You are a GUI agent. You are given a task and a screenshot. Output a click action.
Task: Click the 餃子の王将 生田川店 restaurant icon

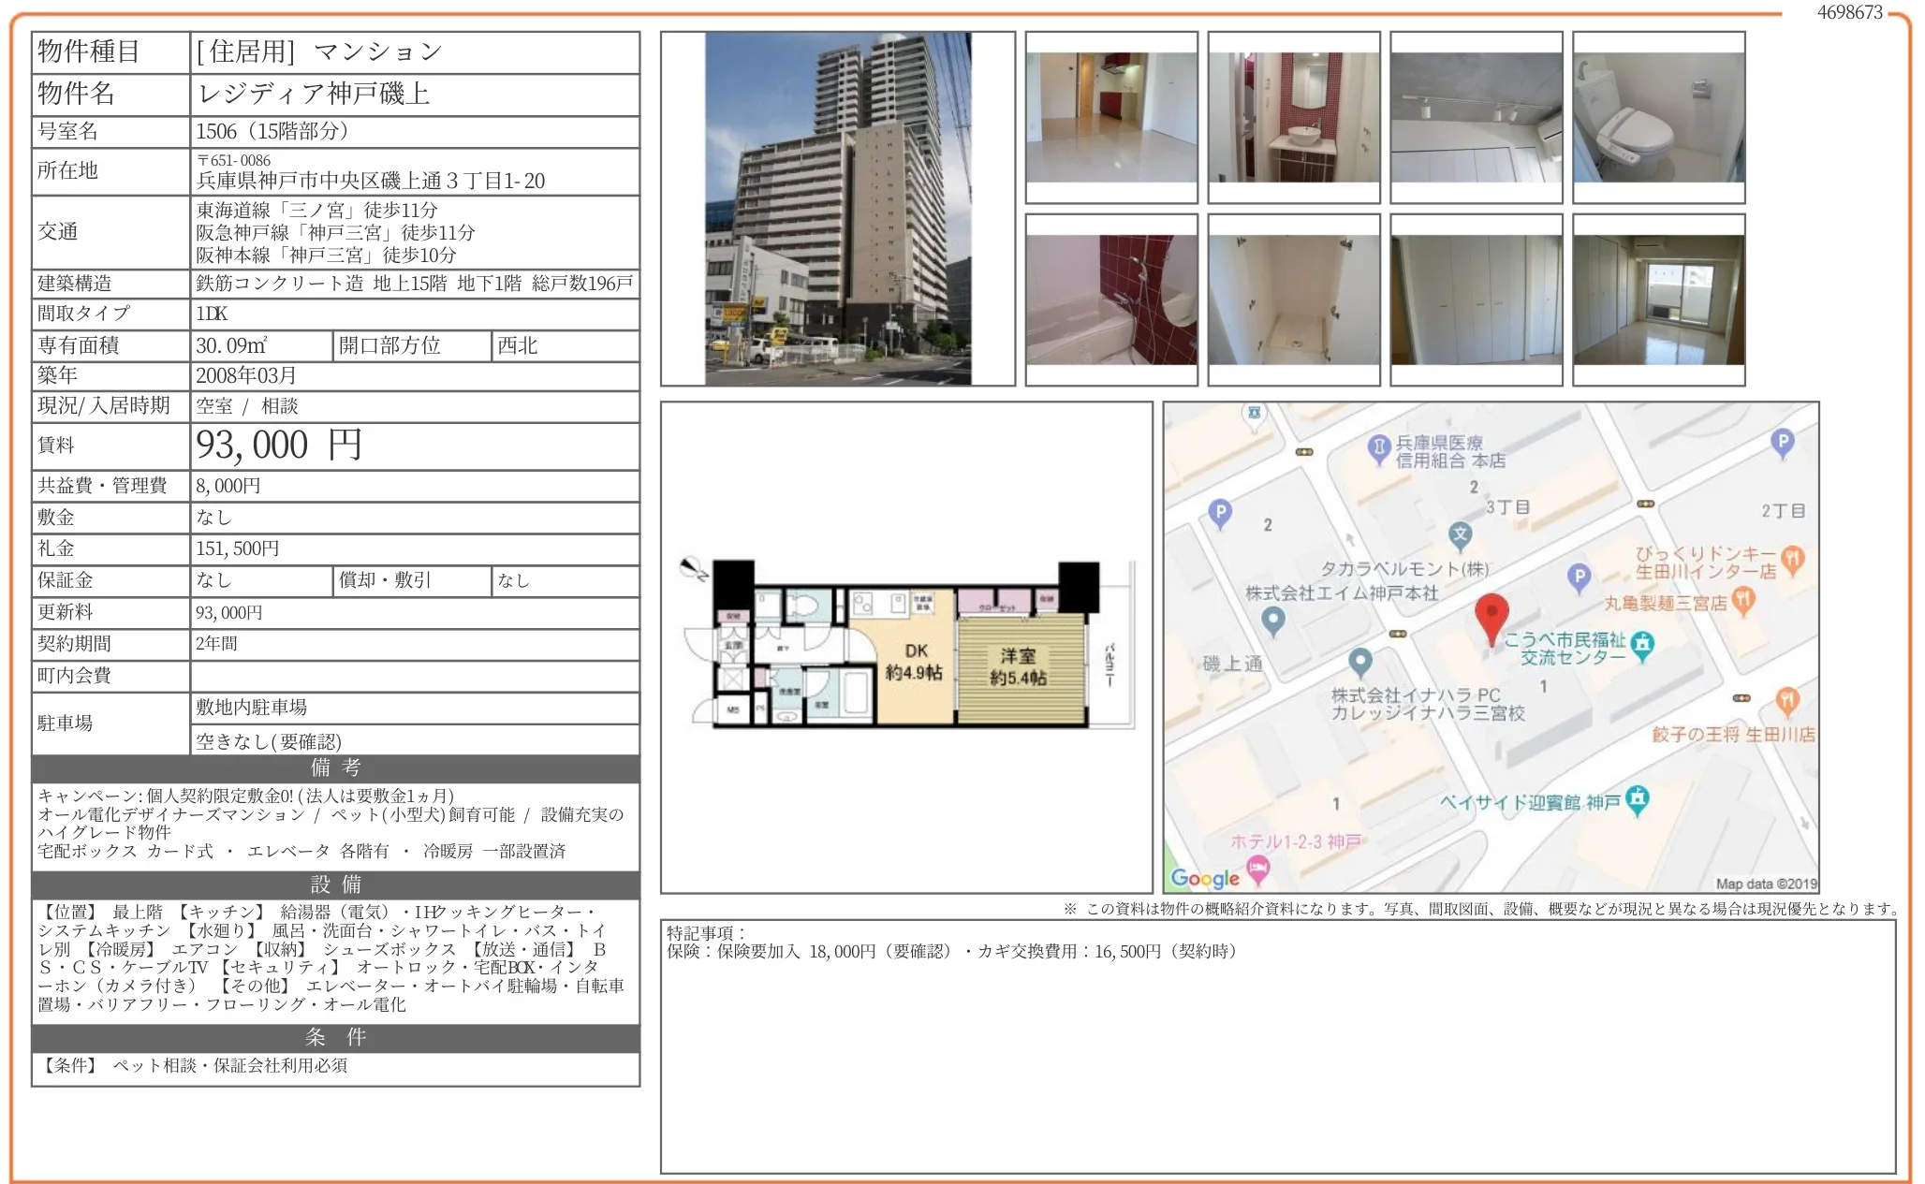[1786, 699]
